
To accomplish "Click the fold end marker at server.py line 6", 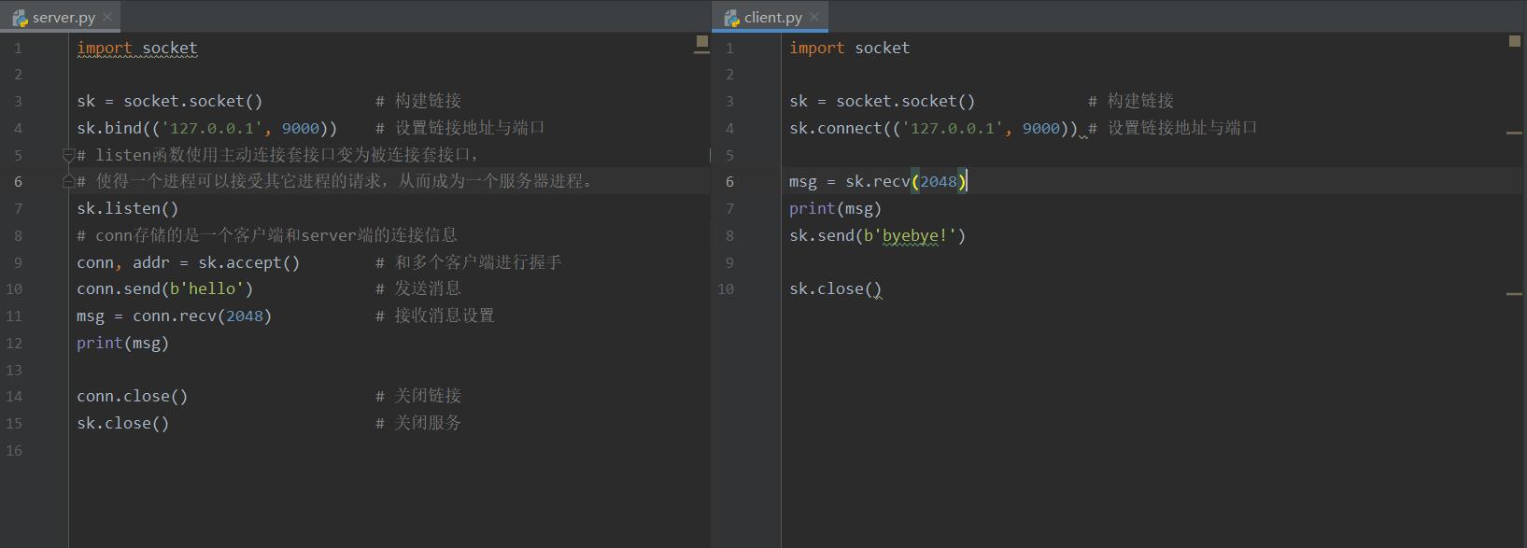I will pyautogui.click(x=68, y=181).
